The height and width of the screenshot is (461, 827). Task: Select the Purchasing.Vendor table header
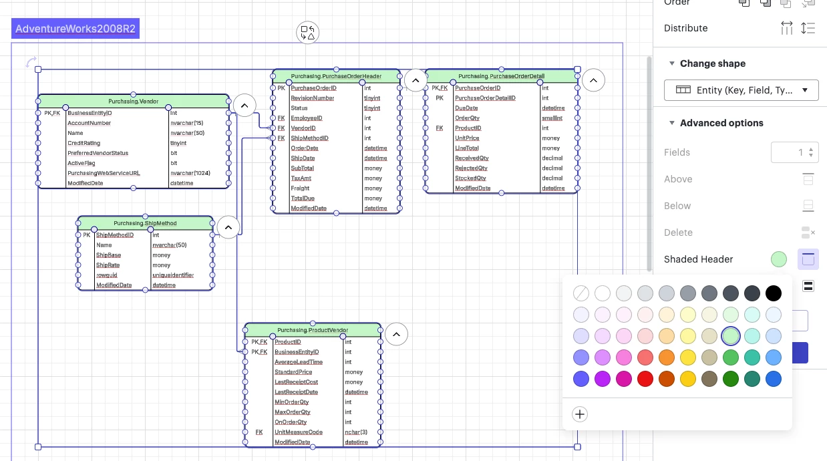134,102
